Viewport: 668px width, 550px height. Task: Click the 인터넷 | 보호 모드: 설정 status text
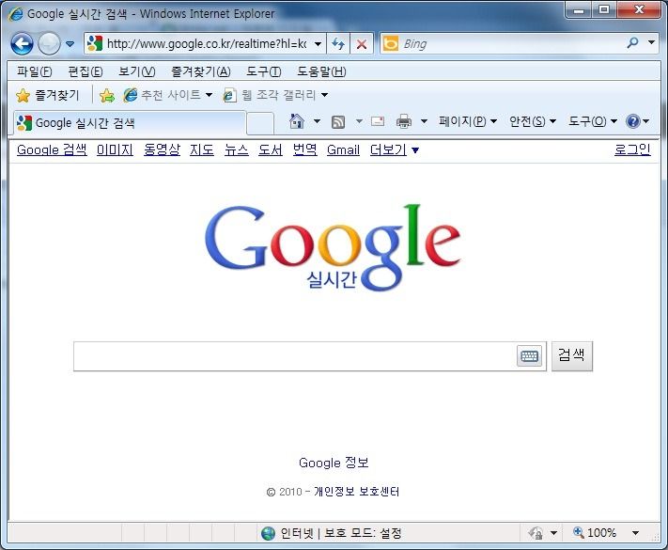click(341, 533)
